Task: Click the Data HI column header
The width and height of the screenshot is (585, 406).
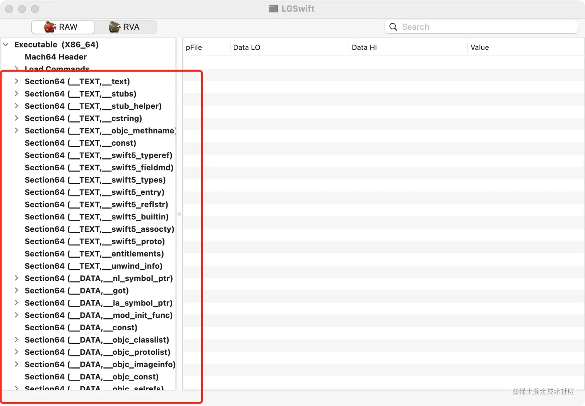Action: coord(408,48)
